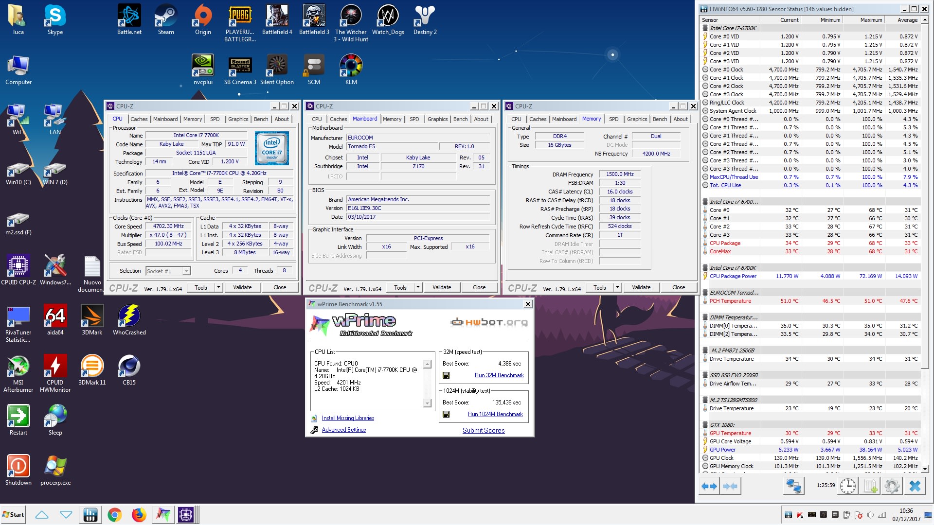Click Chrome icon in the taskbar

tap(115, 515)
